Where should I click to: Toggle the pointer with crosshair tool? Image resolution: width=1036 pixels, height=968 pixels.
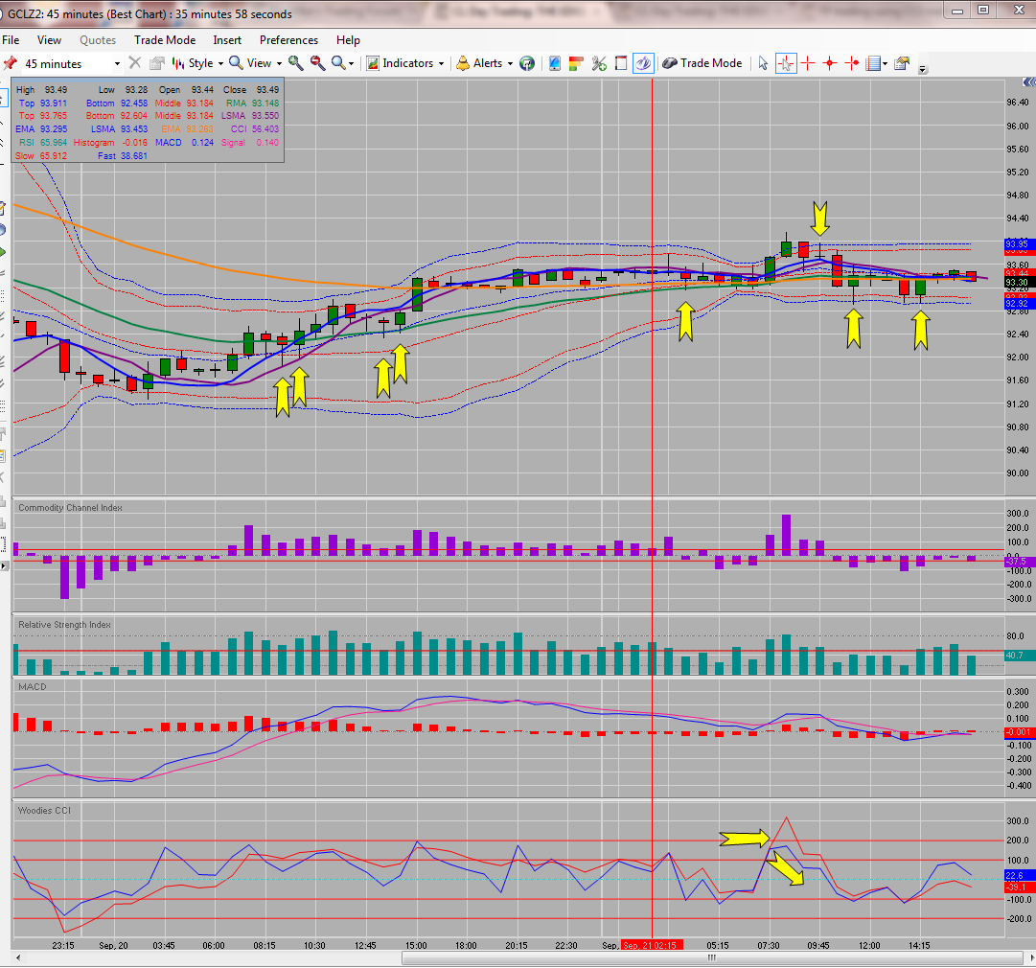[x=786, y=63]
